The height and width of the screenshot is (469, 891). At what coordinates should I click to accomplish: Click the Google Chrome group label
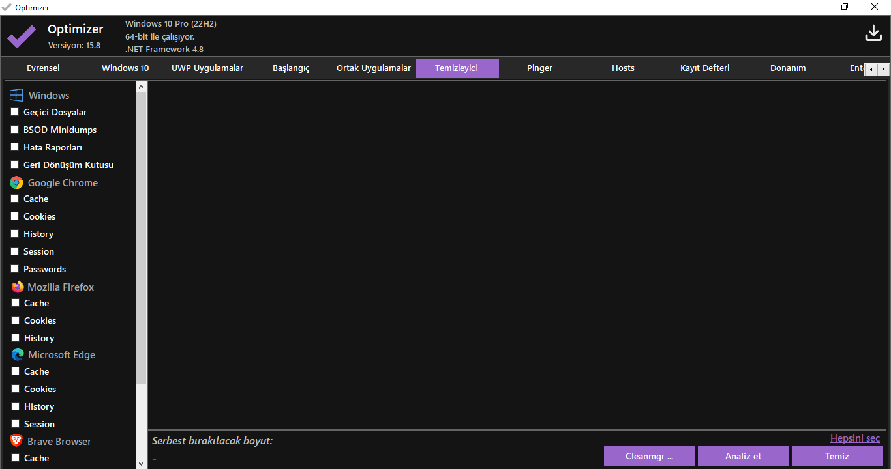click(63, 183)
